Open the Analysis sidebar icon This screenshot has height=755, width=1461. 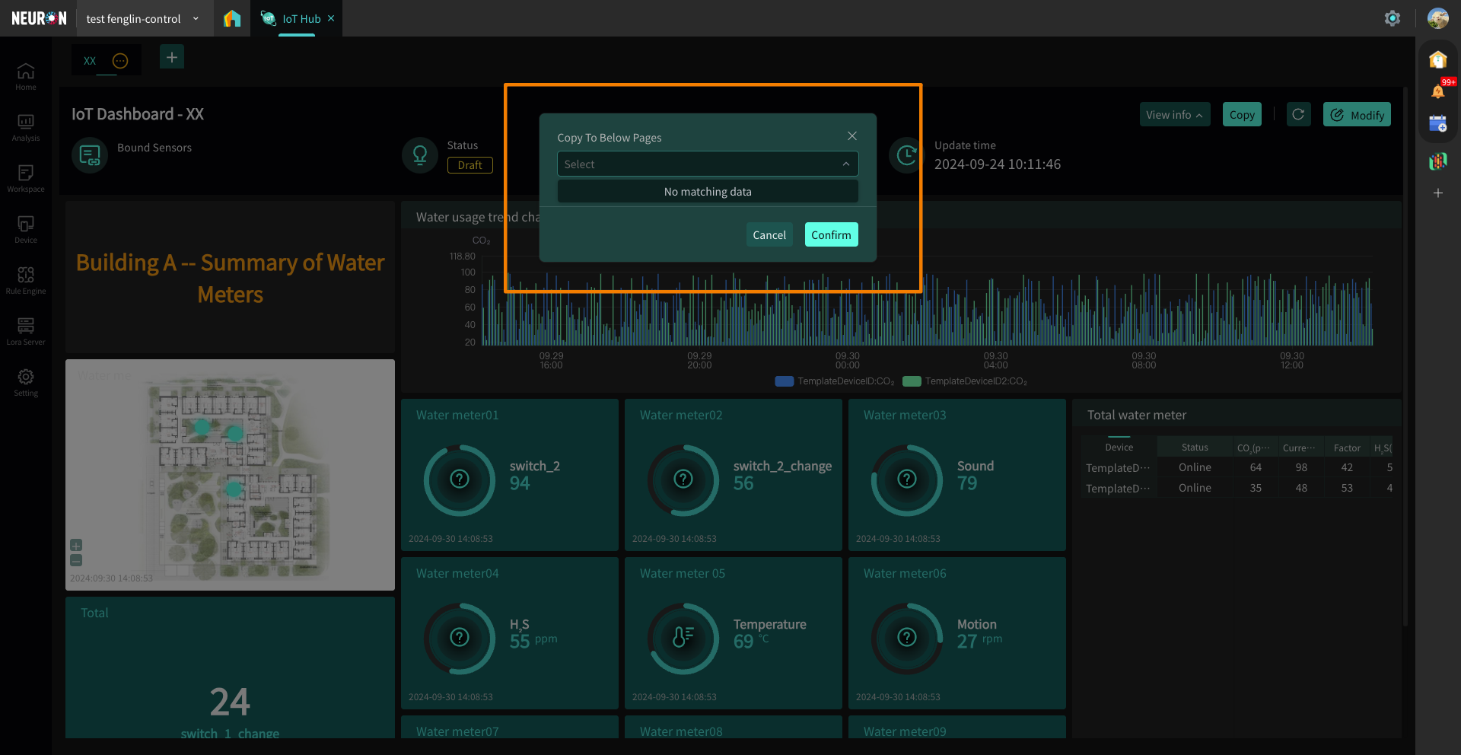pyautogui.click(x=26, y=127)
